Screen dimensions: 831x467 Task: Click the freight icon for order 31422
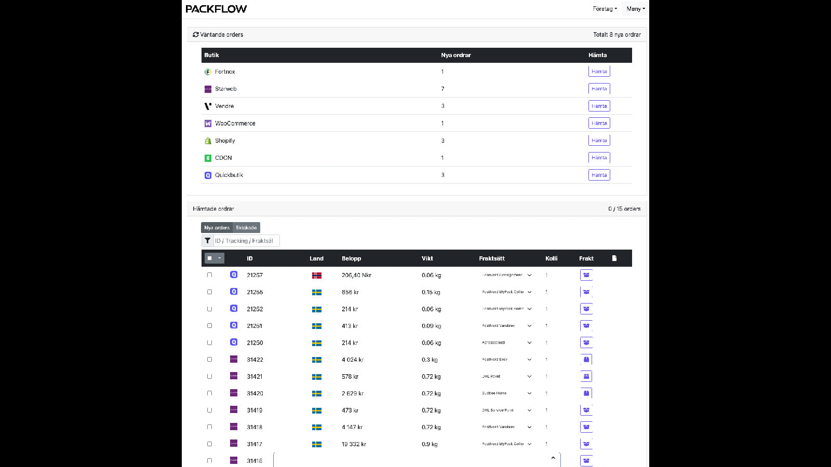(586, 360)
